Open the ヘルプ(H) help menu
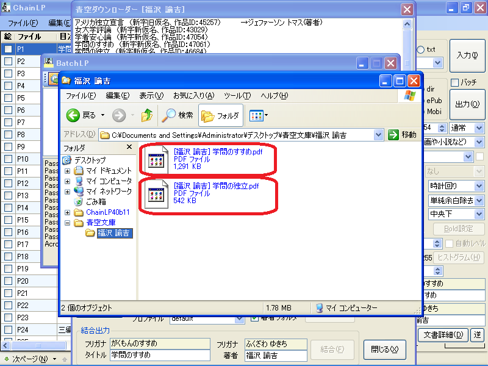 274,96
